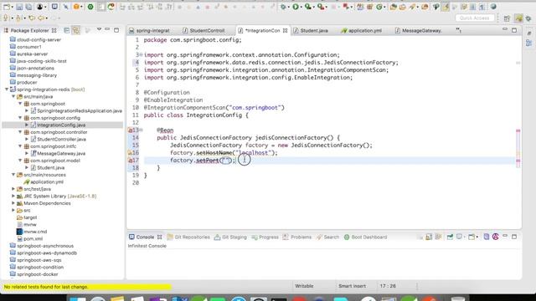
Task: Switch to the Student.java editor tab
Action: coord(311,30)
